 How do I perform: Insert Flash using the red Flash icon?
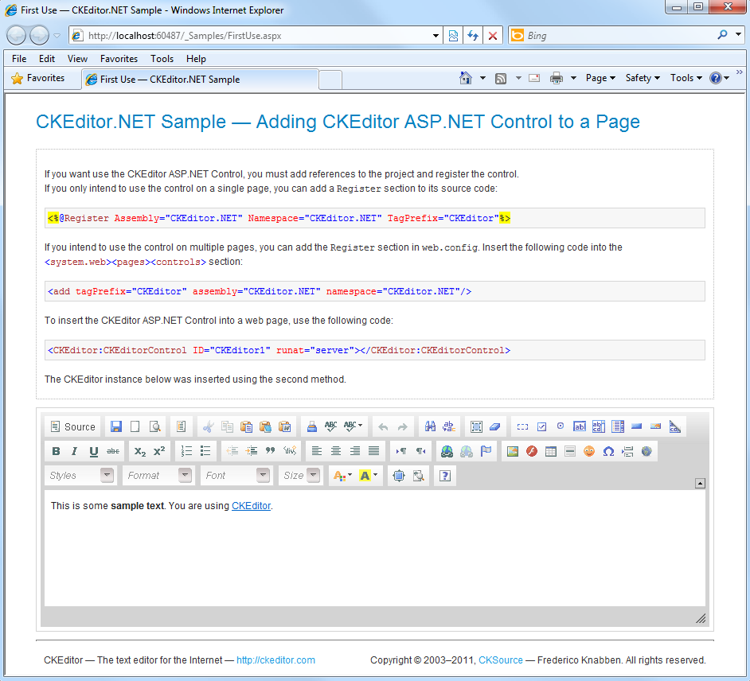(x=531, y=451)
